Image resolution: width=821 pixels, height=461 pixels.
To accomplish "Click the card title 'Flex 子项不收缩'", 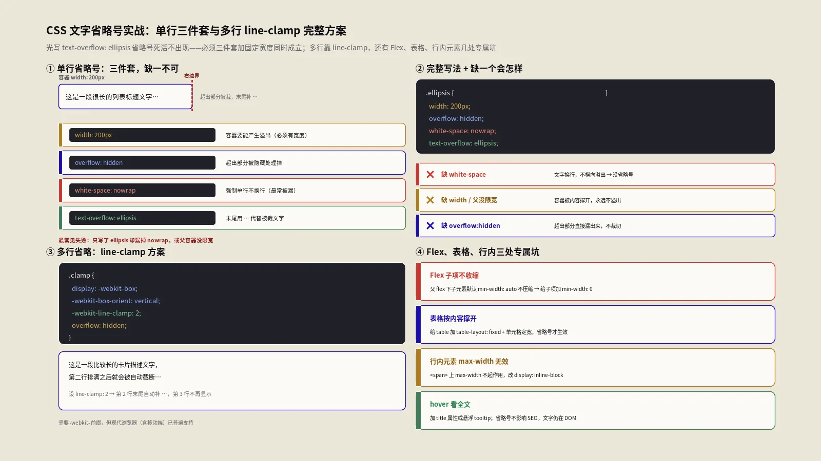I will (x=454, y=276).
